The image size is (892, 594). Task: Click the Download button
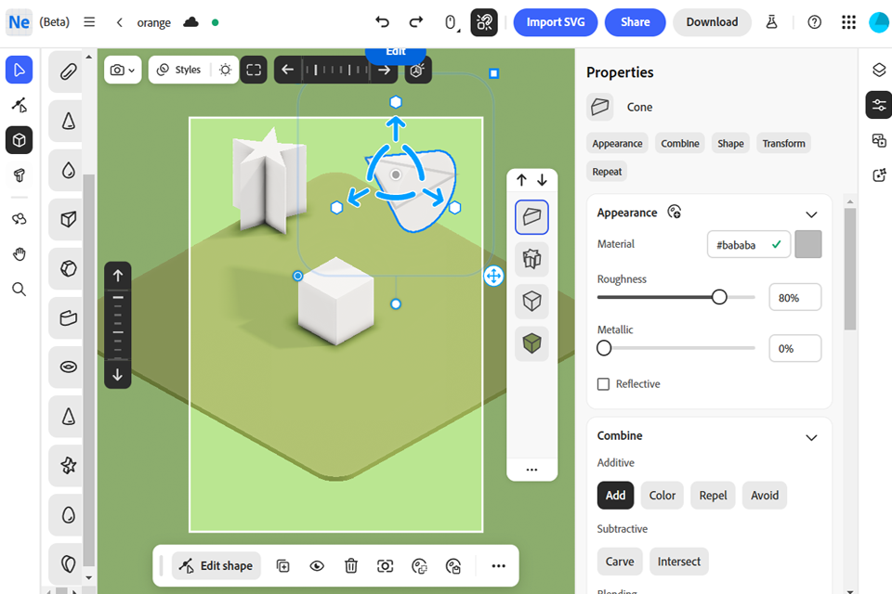(712, 22)
